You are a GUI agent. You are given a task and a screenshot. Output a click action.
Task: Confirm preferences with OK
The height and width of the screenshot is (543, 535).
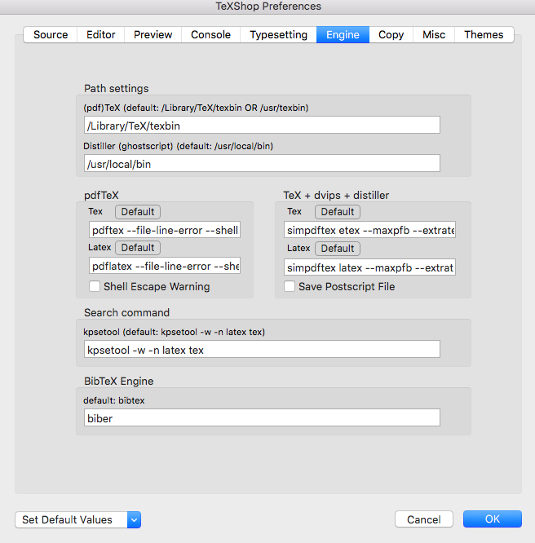click(493, 519)
